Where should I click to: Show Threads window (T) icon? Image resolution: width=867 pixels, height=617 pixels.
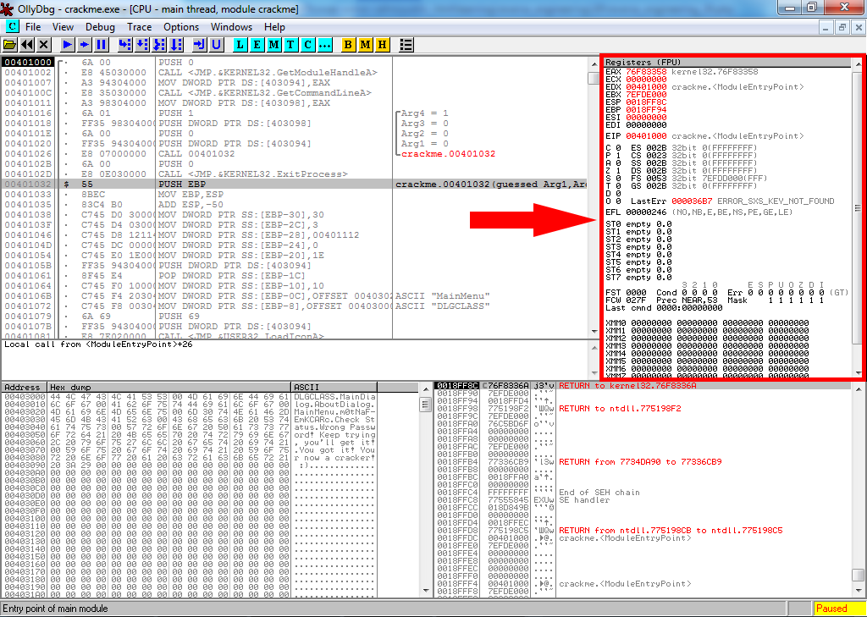pyautogui.click(x=290, y=44)
